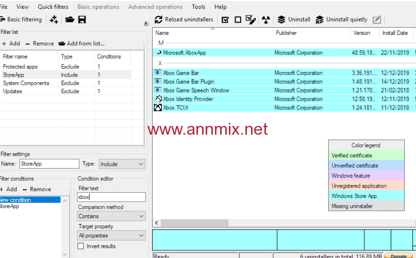The width and height of the screenshot is (416, 258).
Task: Open Target property dropdown
Action: [111, 235]
